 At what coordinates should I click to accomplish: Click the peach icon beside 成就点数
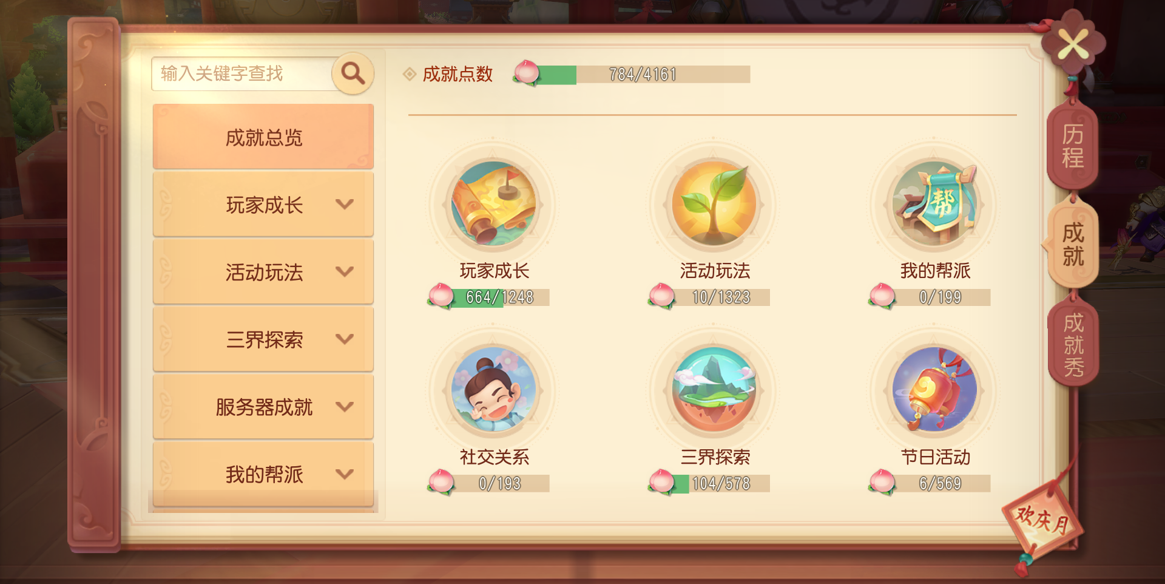click(526, 73)
